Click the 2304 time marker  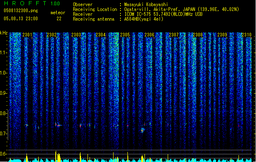101,35
